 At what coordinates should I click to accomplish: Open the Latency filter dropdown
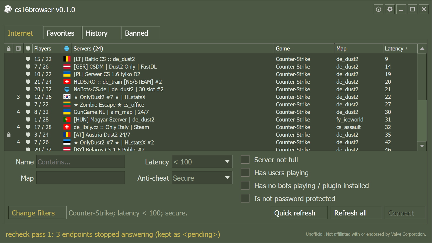click(x=202, y=161)
